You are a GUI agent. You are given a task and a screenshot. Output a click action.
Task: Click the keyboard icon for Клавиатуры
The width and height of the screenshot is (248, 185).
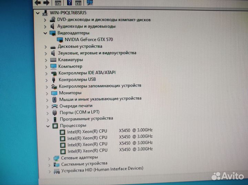[53, 60]
